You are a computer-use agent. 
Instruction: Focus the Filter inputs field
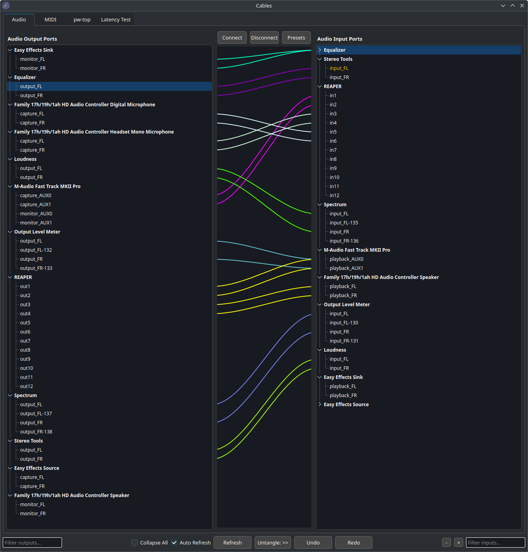tap(496, 543)
